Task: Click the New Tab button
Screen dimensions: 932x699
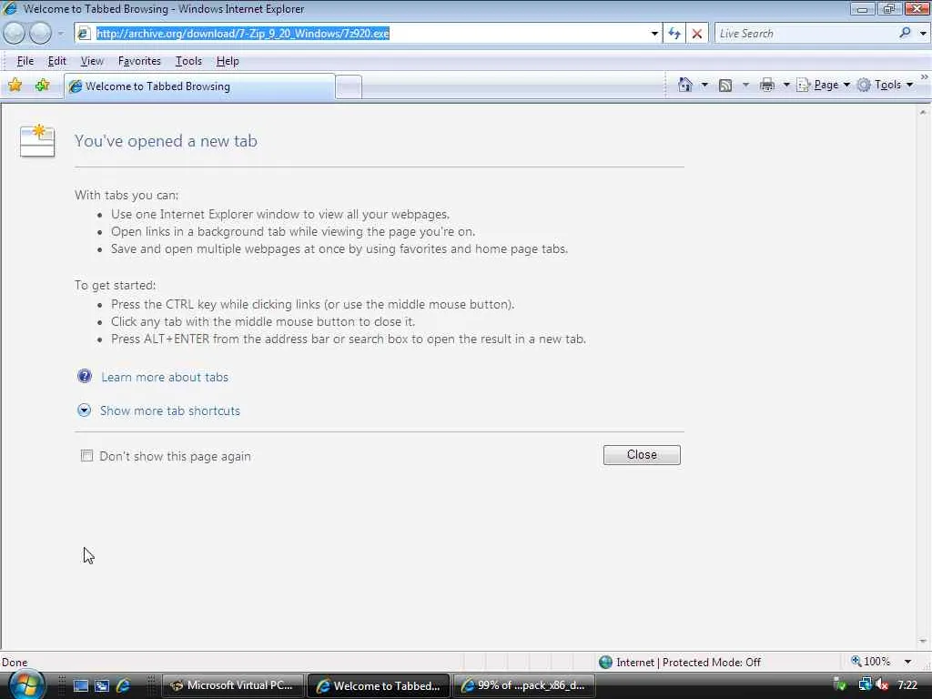Action: click(x=349, y=86)
